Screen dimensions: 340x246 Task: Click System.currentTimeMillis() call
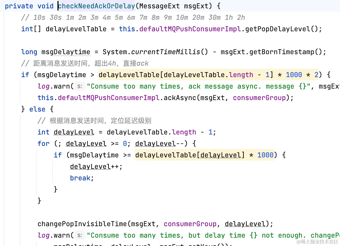coord(155,52)
